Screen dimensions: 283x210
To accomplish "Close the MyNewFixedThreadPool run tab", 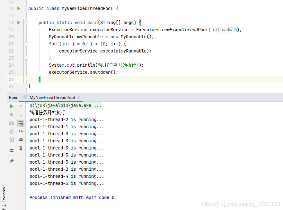I will 78,97.
